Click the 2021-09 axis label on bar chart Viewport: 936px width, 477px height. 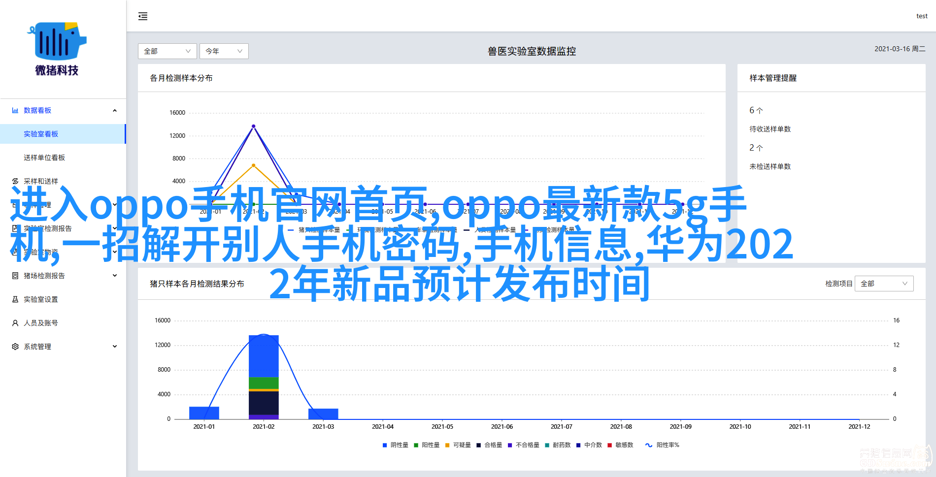pos(680,427)
